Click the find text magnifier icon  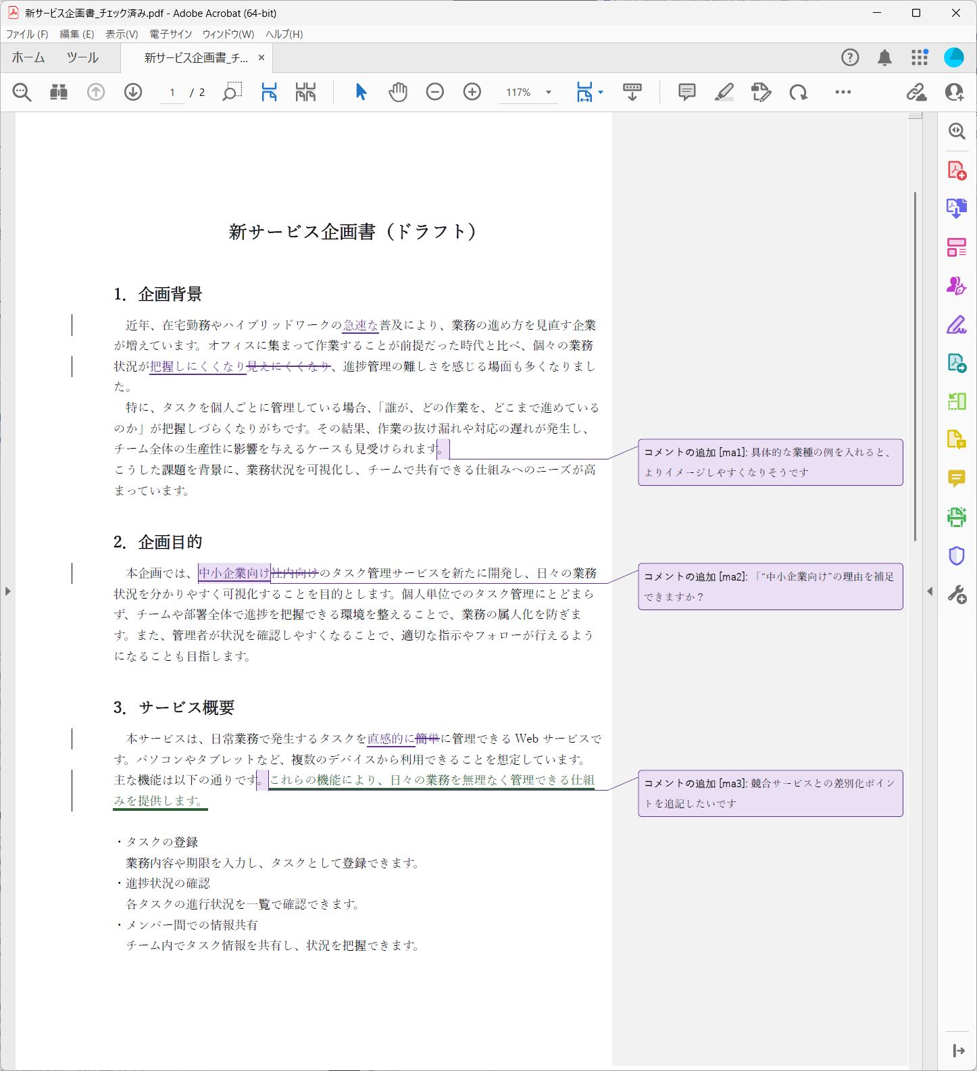[x=22, y=92]
